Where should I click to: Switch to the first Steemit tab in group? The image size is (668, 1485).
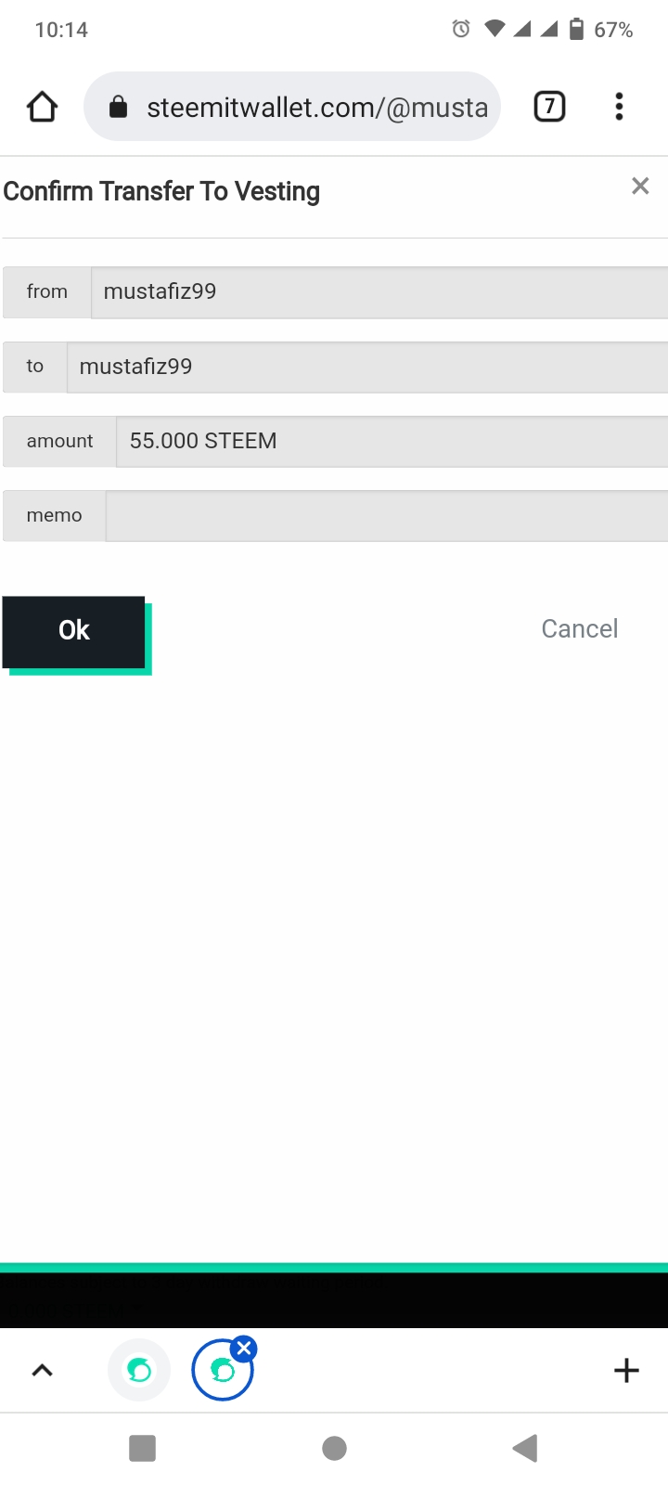139,1370
